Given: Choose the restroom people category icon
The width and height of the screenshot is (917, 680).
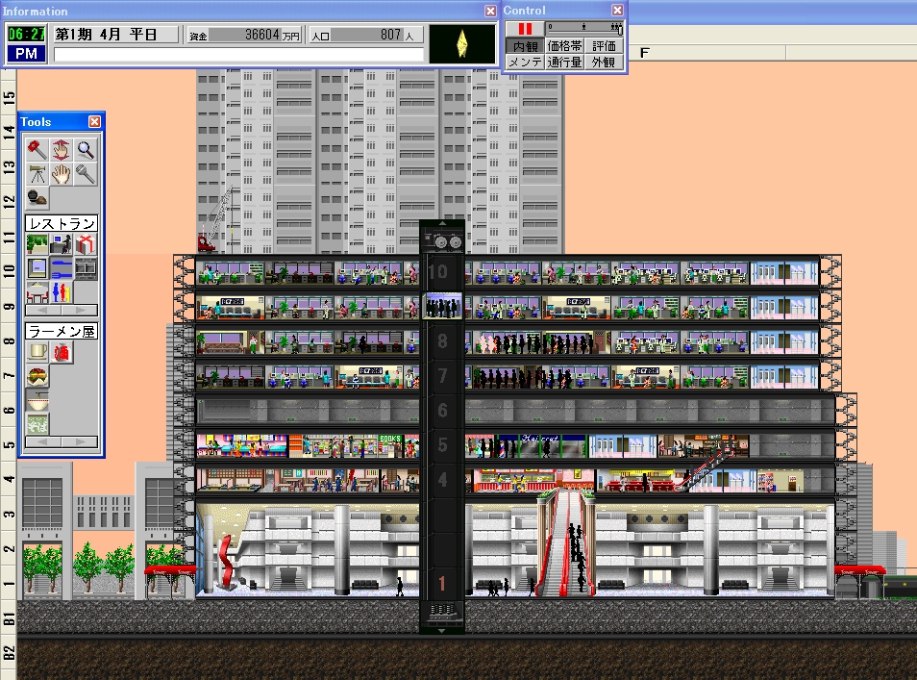Looking at the screenshot, I should [x=61, y=292].
